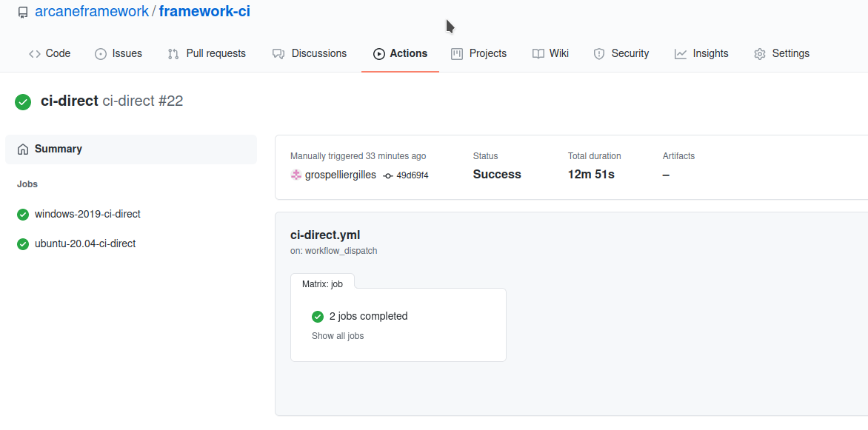Click the ci-direct workflow name in run title

[x=69, y=101]
